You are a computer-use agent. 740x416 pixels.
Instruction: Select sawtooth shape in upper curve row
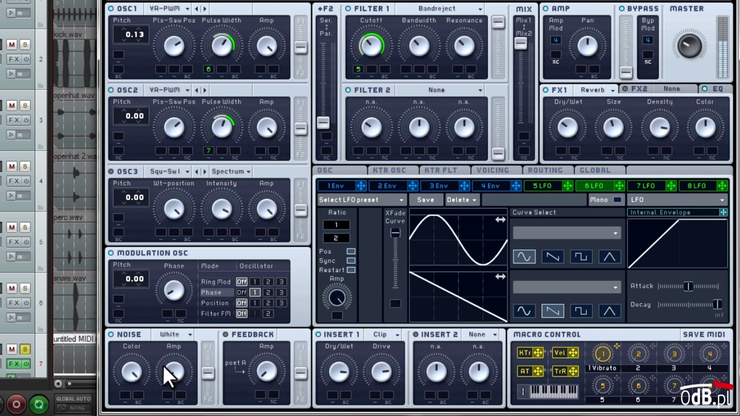click(553, 256)
